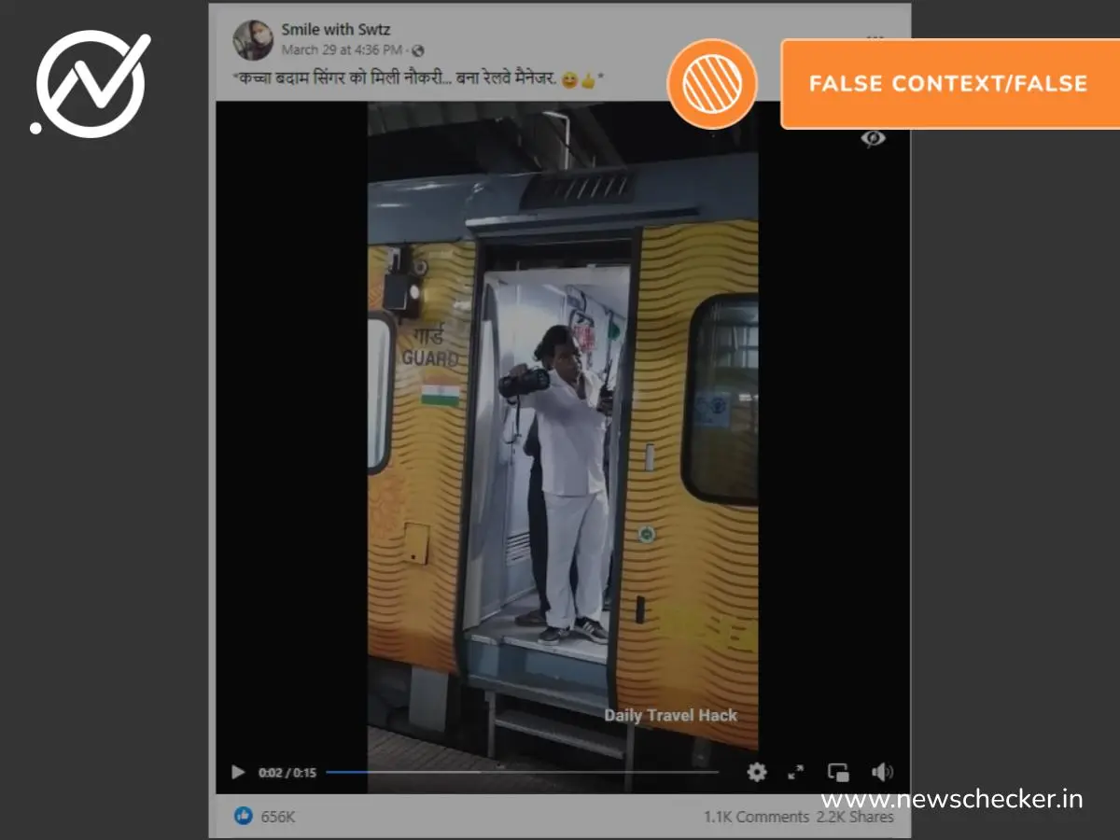Click the blue Like thumbs-up icon
1120x840 pixels.
coord(244,816)
